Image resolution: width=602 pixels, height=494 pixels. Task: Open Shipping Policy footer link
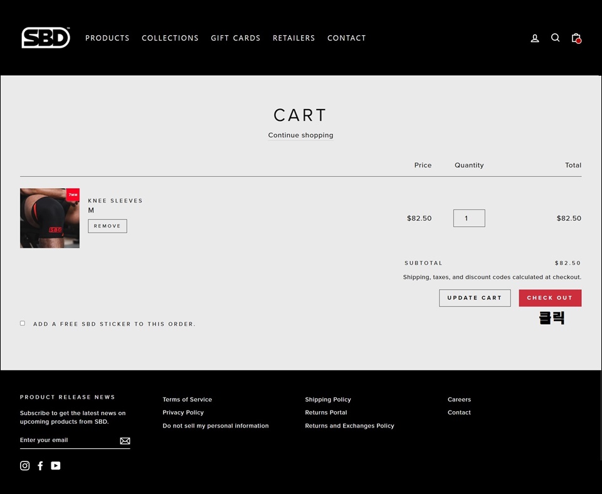(x=328, y=399)
